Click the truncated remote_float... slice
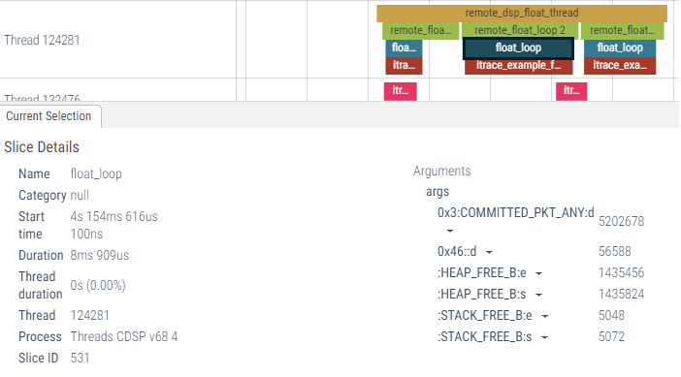Viewport: 681px width, 377px height. pos(623,30)
